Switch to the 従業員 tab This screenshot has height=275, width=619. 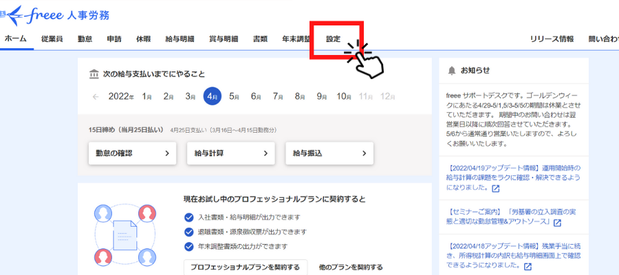pos(52,39)
